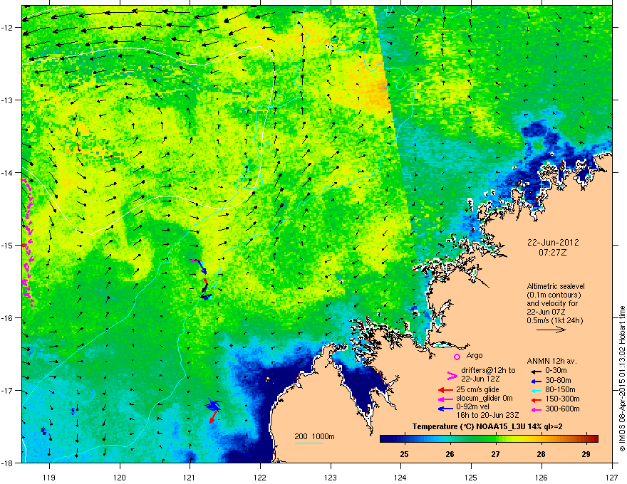627x484 pixels.
Task: Click the IMOS copyright text on right edge
Action: tap(622, 379)
